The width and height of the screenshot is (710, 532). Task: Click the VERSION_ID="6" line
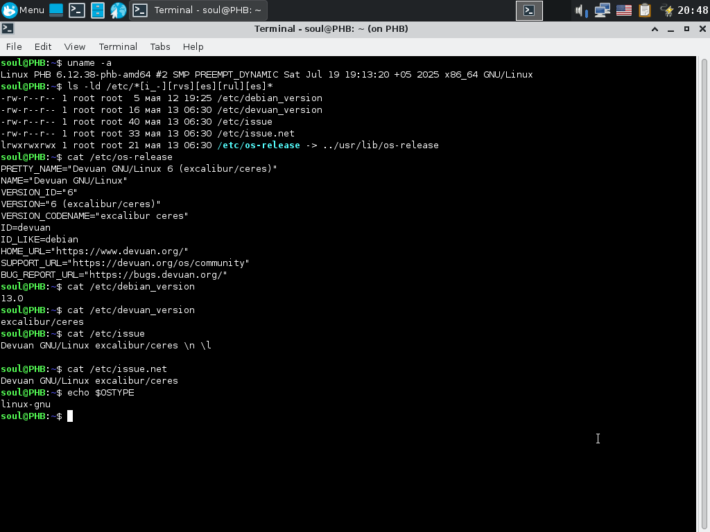coord(39,193)
